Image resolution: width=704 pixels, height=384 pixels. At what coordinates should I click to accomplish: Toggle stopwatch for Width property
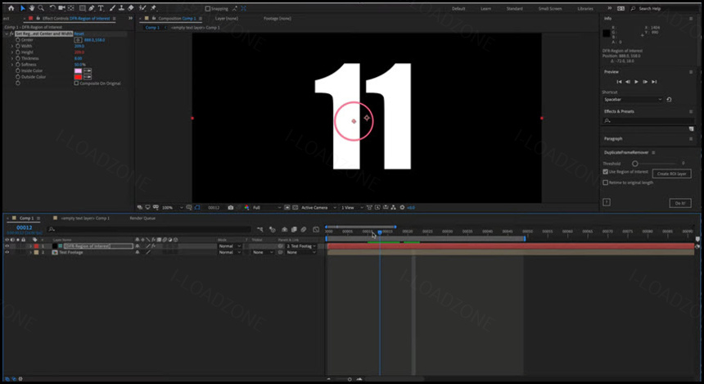(x=18, y=46)
